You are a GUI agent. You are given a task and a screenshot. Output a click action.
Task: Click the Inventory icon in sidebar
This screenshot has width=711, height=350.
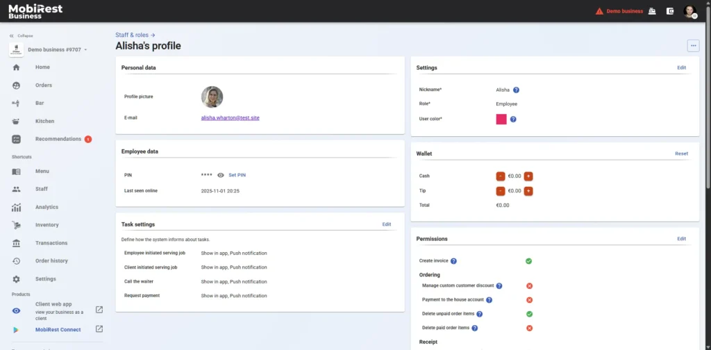coord(16,225)
